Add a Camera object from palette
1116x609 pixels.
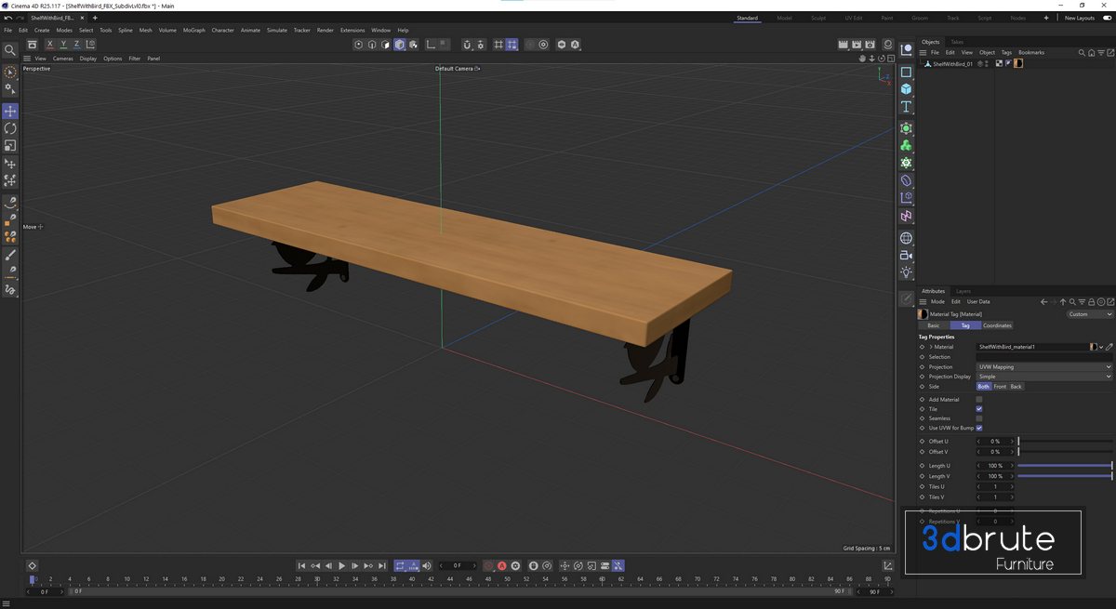point(906,255)
